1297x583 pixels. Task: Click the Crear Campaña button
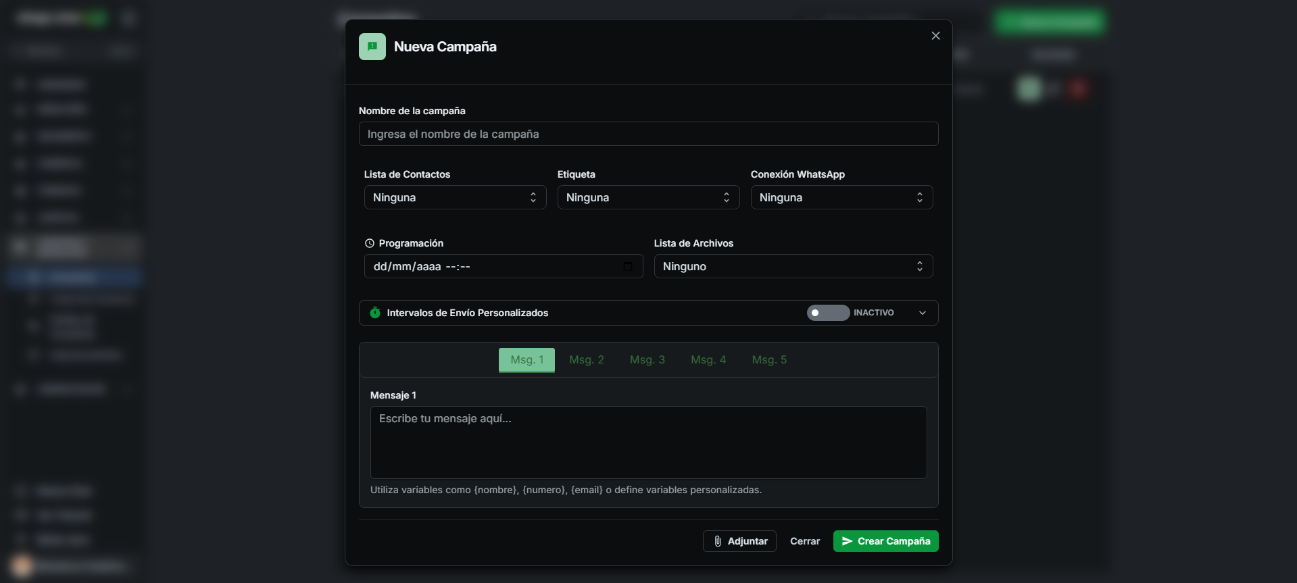(x=885, y=541)
